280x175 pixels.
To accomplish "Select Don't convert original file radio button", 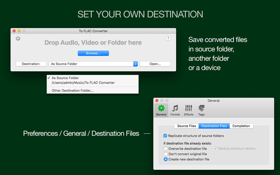I will [x=165, y=154].
